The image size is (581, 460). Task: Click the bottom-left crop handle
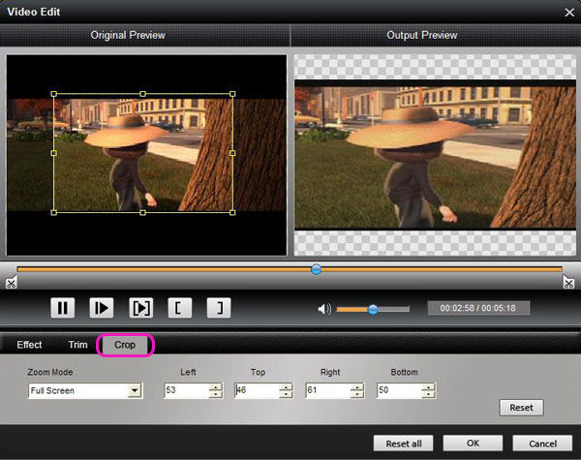(x=53, y=212)
